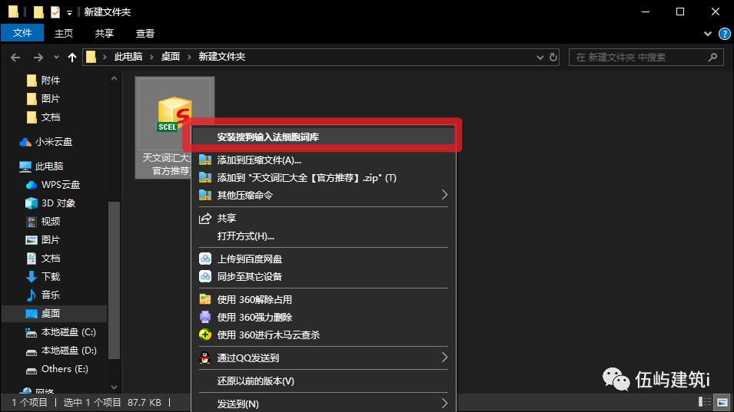
Task: Click compression icon beside 其他压缩命令
Action: [x=205, y=195]
